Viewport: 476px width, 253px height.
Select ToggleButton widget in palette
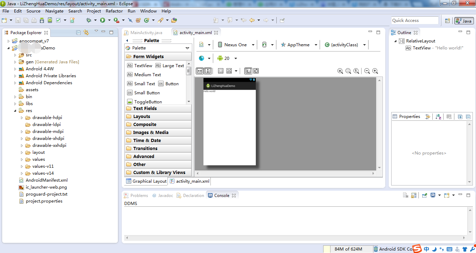click(144, 102)
